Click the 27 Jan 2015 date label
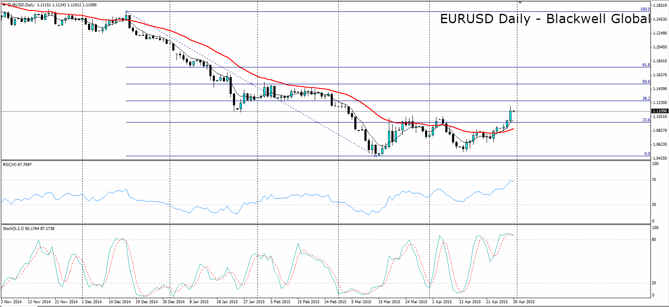 (x=254, y=302)
